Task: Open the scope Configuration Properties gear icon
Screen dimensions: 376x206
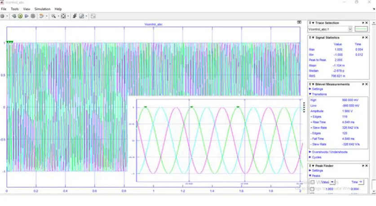Action: coord(2,16)
